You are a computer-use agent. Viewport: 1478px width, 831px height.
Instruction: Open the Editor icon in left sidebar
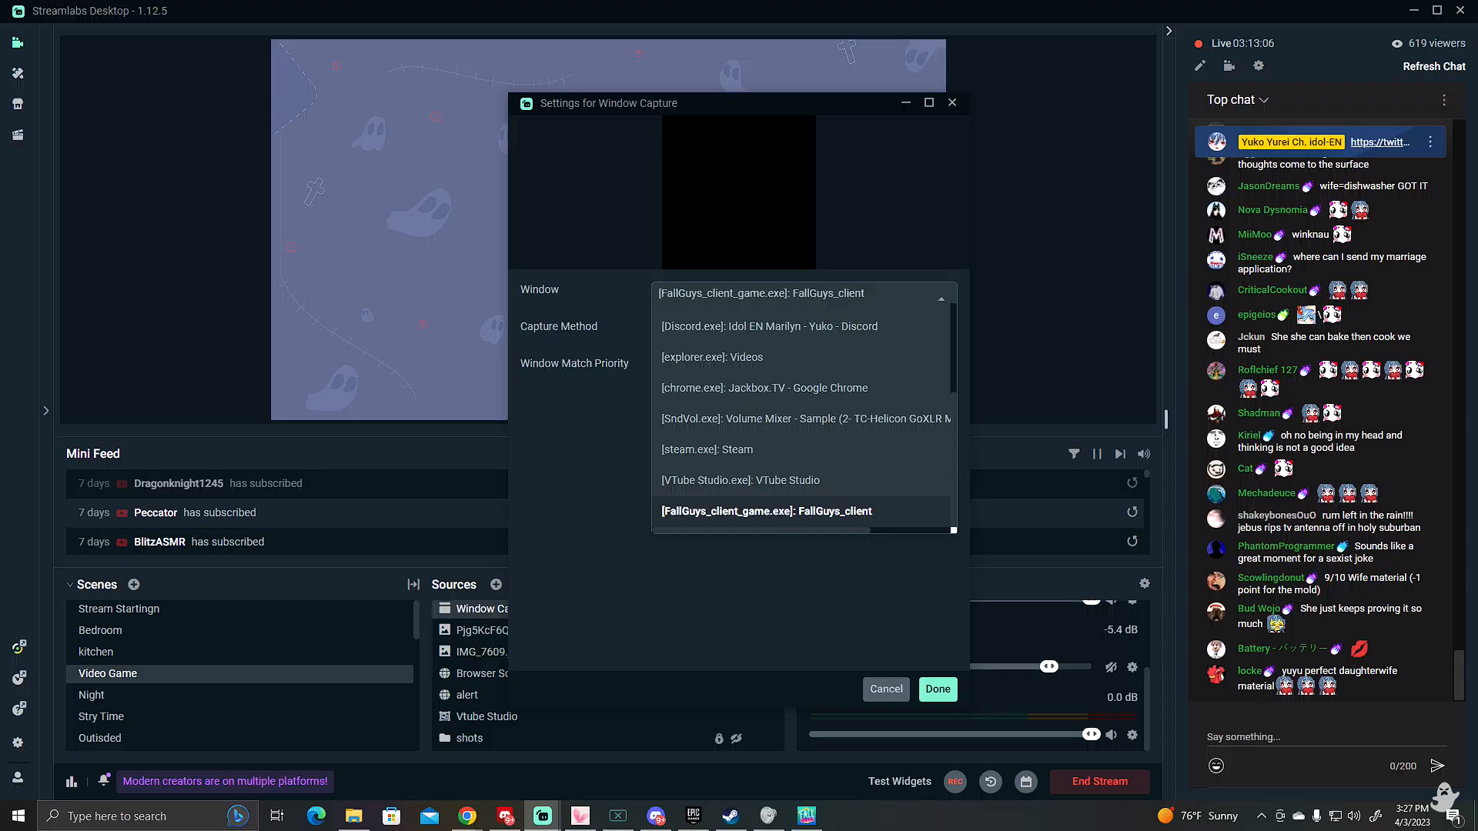pos(18,43)
